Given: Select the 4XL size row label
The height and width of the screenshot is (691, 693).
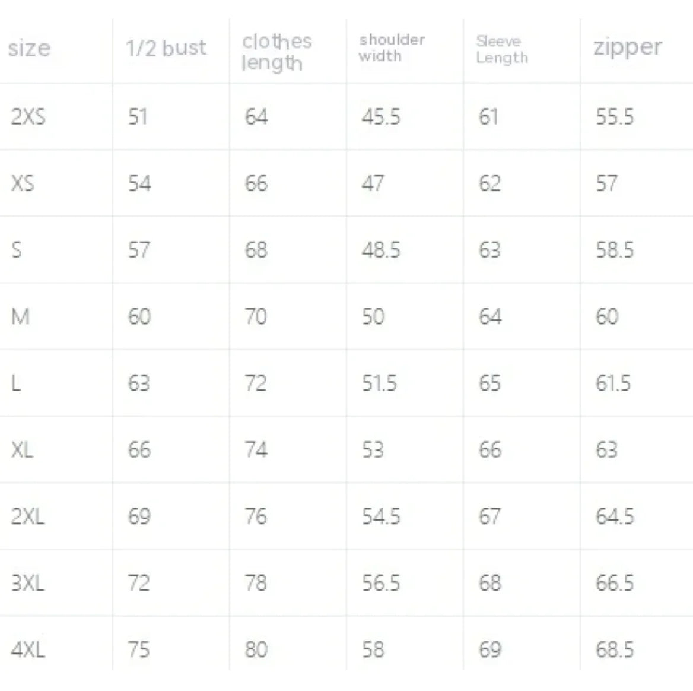Looking at the screenshot, I should 28,649.
